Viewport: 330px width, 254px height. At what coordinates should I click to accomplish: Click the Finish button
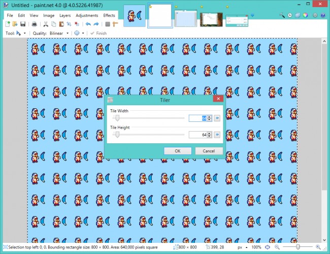[x=98, y=34]
